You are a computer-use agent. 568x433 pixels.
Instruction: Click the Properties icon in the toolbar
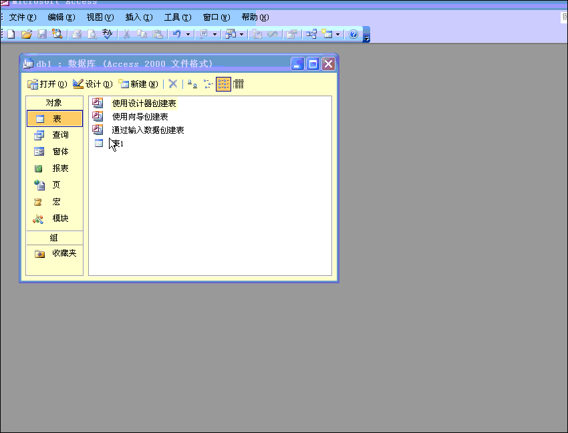click(x=291, y=35)
